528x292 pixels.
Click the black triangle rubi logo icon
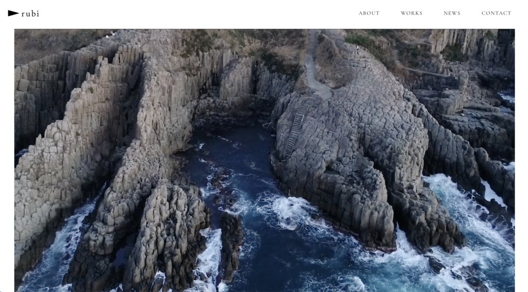[13, 13]
